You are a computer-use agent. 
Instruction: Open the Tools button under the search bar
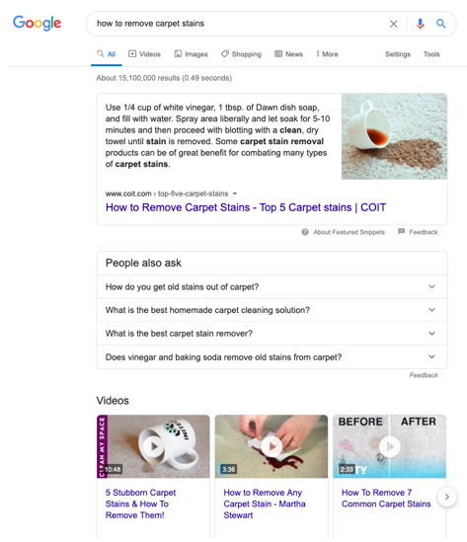coord(431,54)
